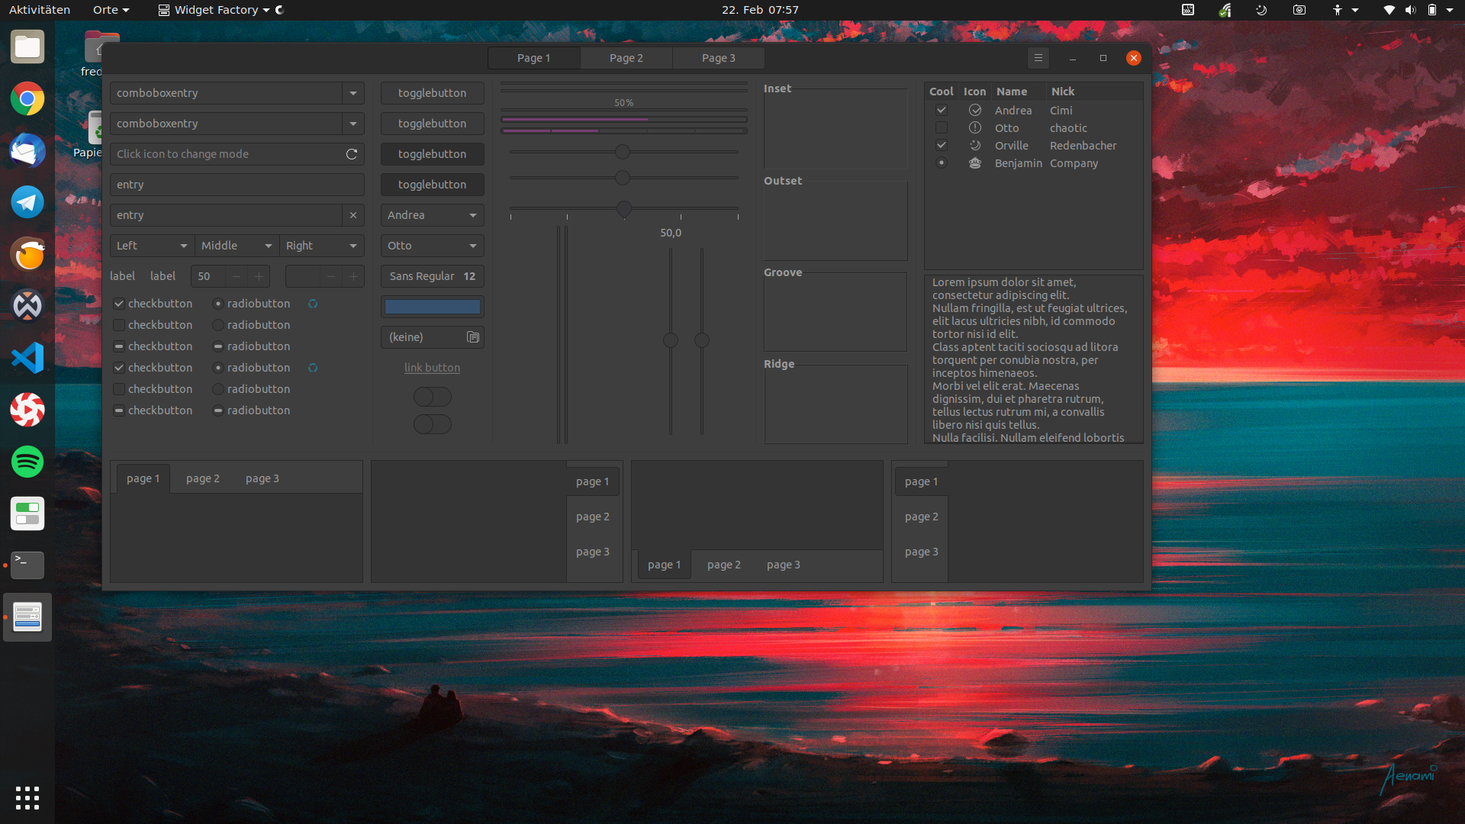Viewport: 1465px width, 824px height.
Task: Click the link button hyperlink
Action: [432, 368]
